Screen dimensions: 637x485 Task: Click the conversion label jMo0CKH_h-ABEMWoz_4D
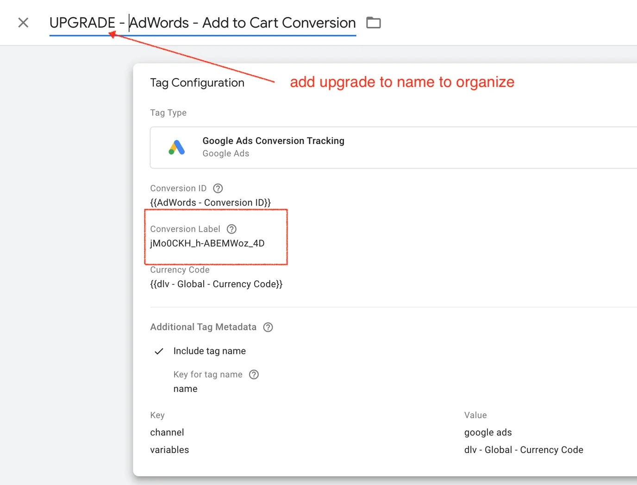(x=207, y=243)
